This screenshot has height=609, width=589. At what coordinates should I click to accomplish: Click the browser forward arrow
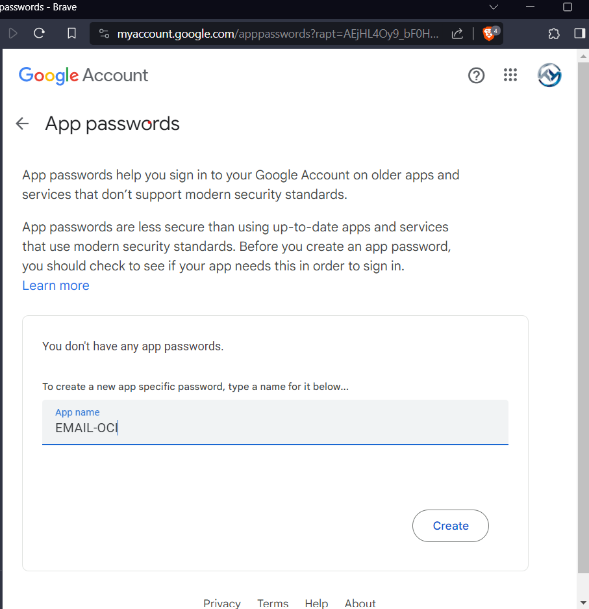(x=13, y=33)
